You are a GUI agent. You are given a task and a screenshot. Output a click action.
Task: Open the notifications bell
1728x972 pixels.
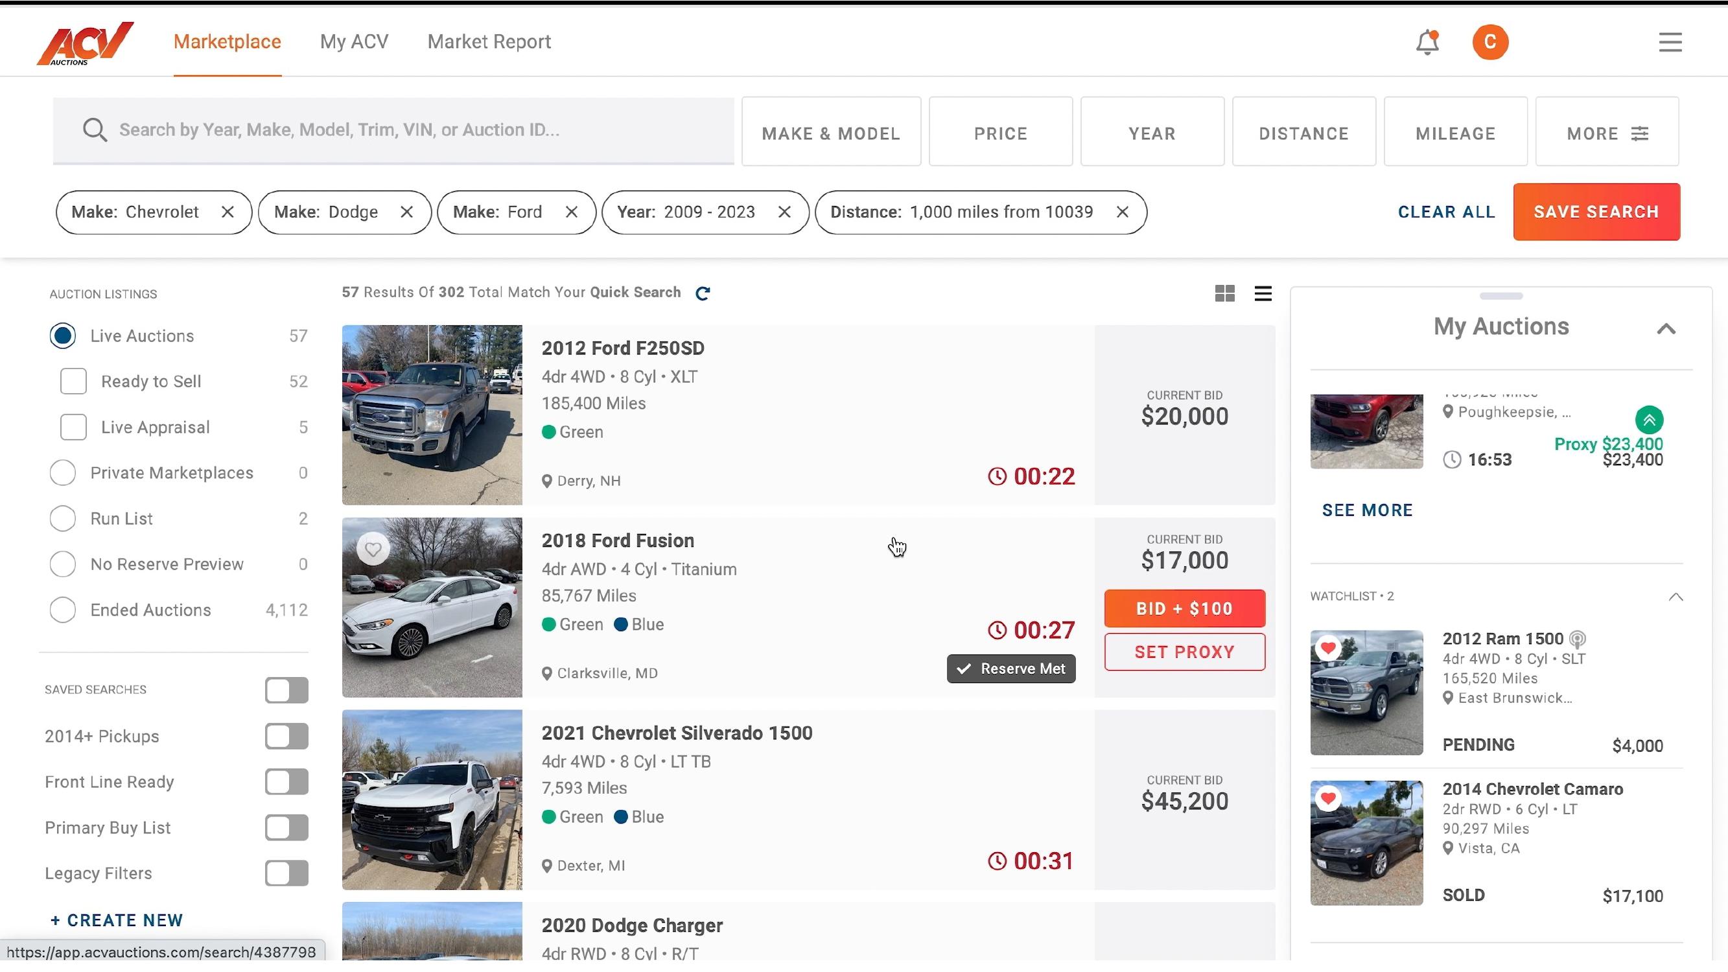pos(1427,42)
